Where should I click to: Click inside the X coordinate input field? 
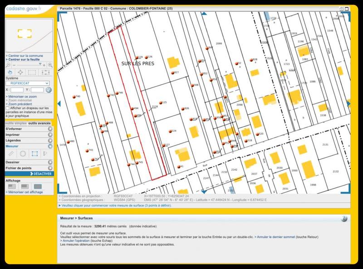17,89
